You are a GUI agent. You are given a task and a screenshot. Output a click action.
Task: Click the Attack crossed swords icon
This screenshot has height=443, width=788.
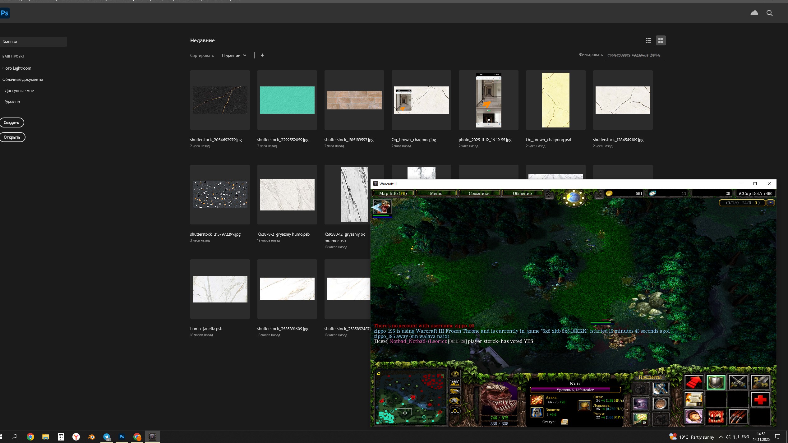[x=738, y=382]
